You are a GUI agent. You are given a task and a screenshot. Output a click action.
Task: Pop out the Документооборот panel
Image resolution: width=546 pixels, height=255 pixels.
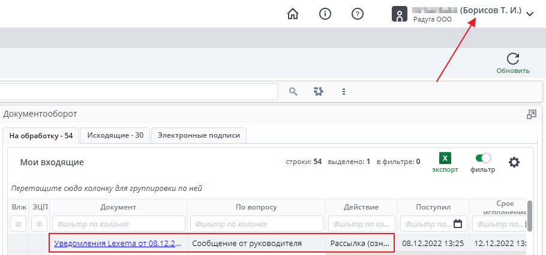[532, 114]
